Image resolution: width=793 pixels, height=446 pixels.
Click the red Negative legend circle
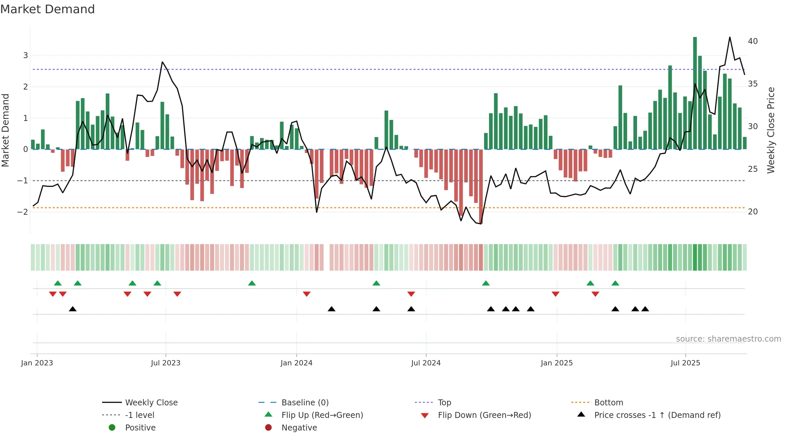268,427
